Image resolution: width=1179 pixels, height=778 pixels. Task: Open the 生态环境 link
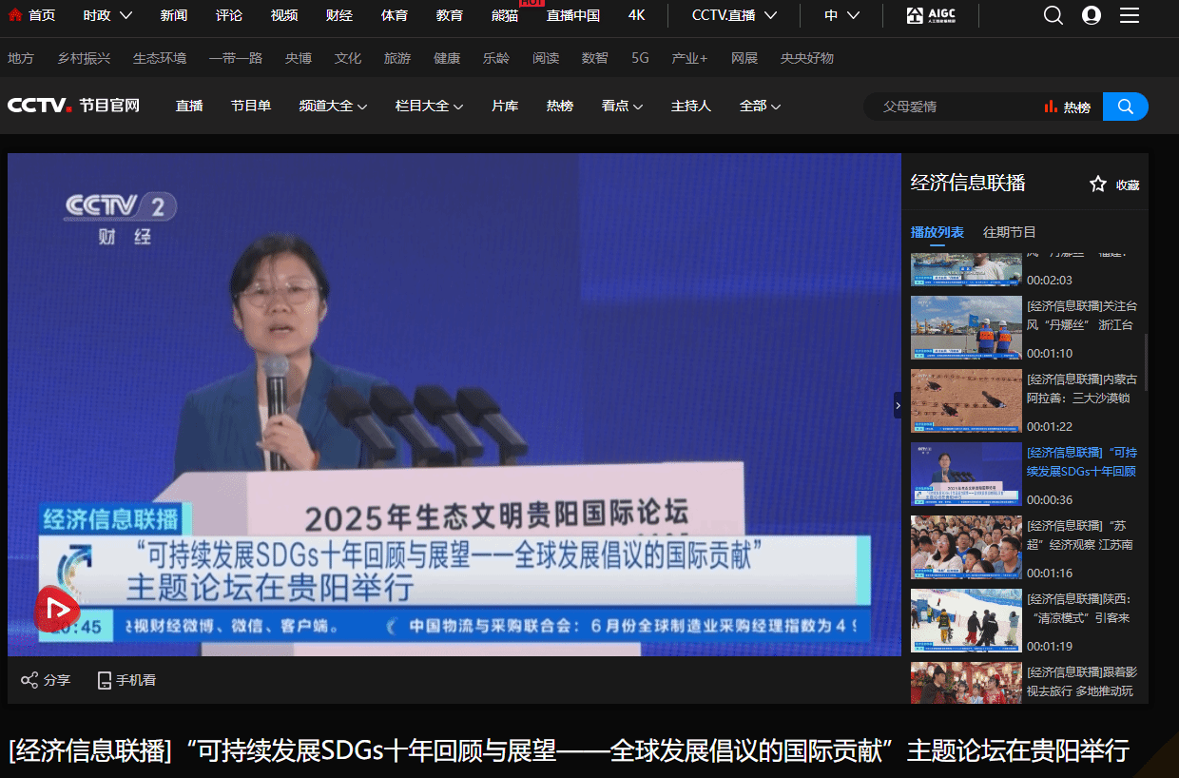click(x=160, y=58)
